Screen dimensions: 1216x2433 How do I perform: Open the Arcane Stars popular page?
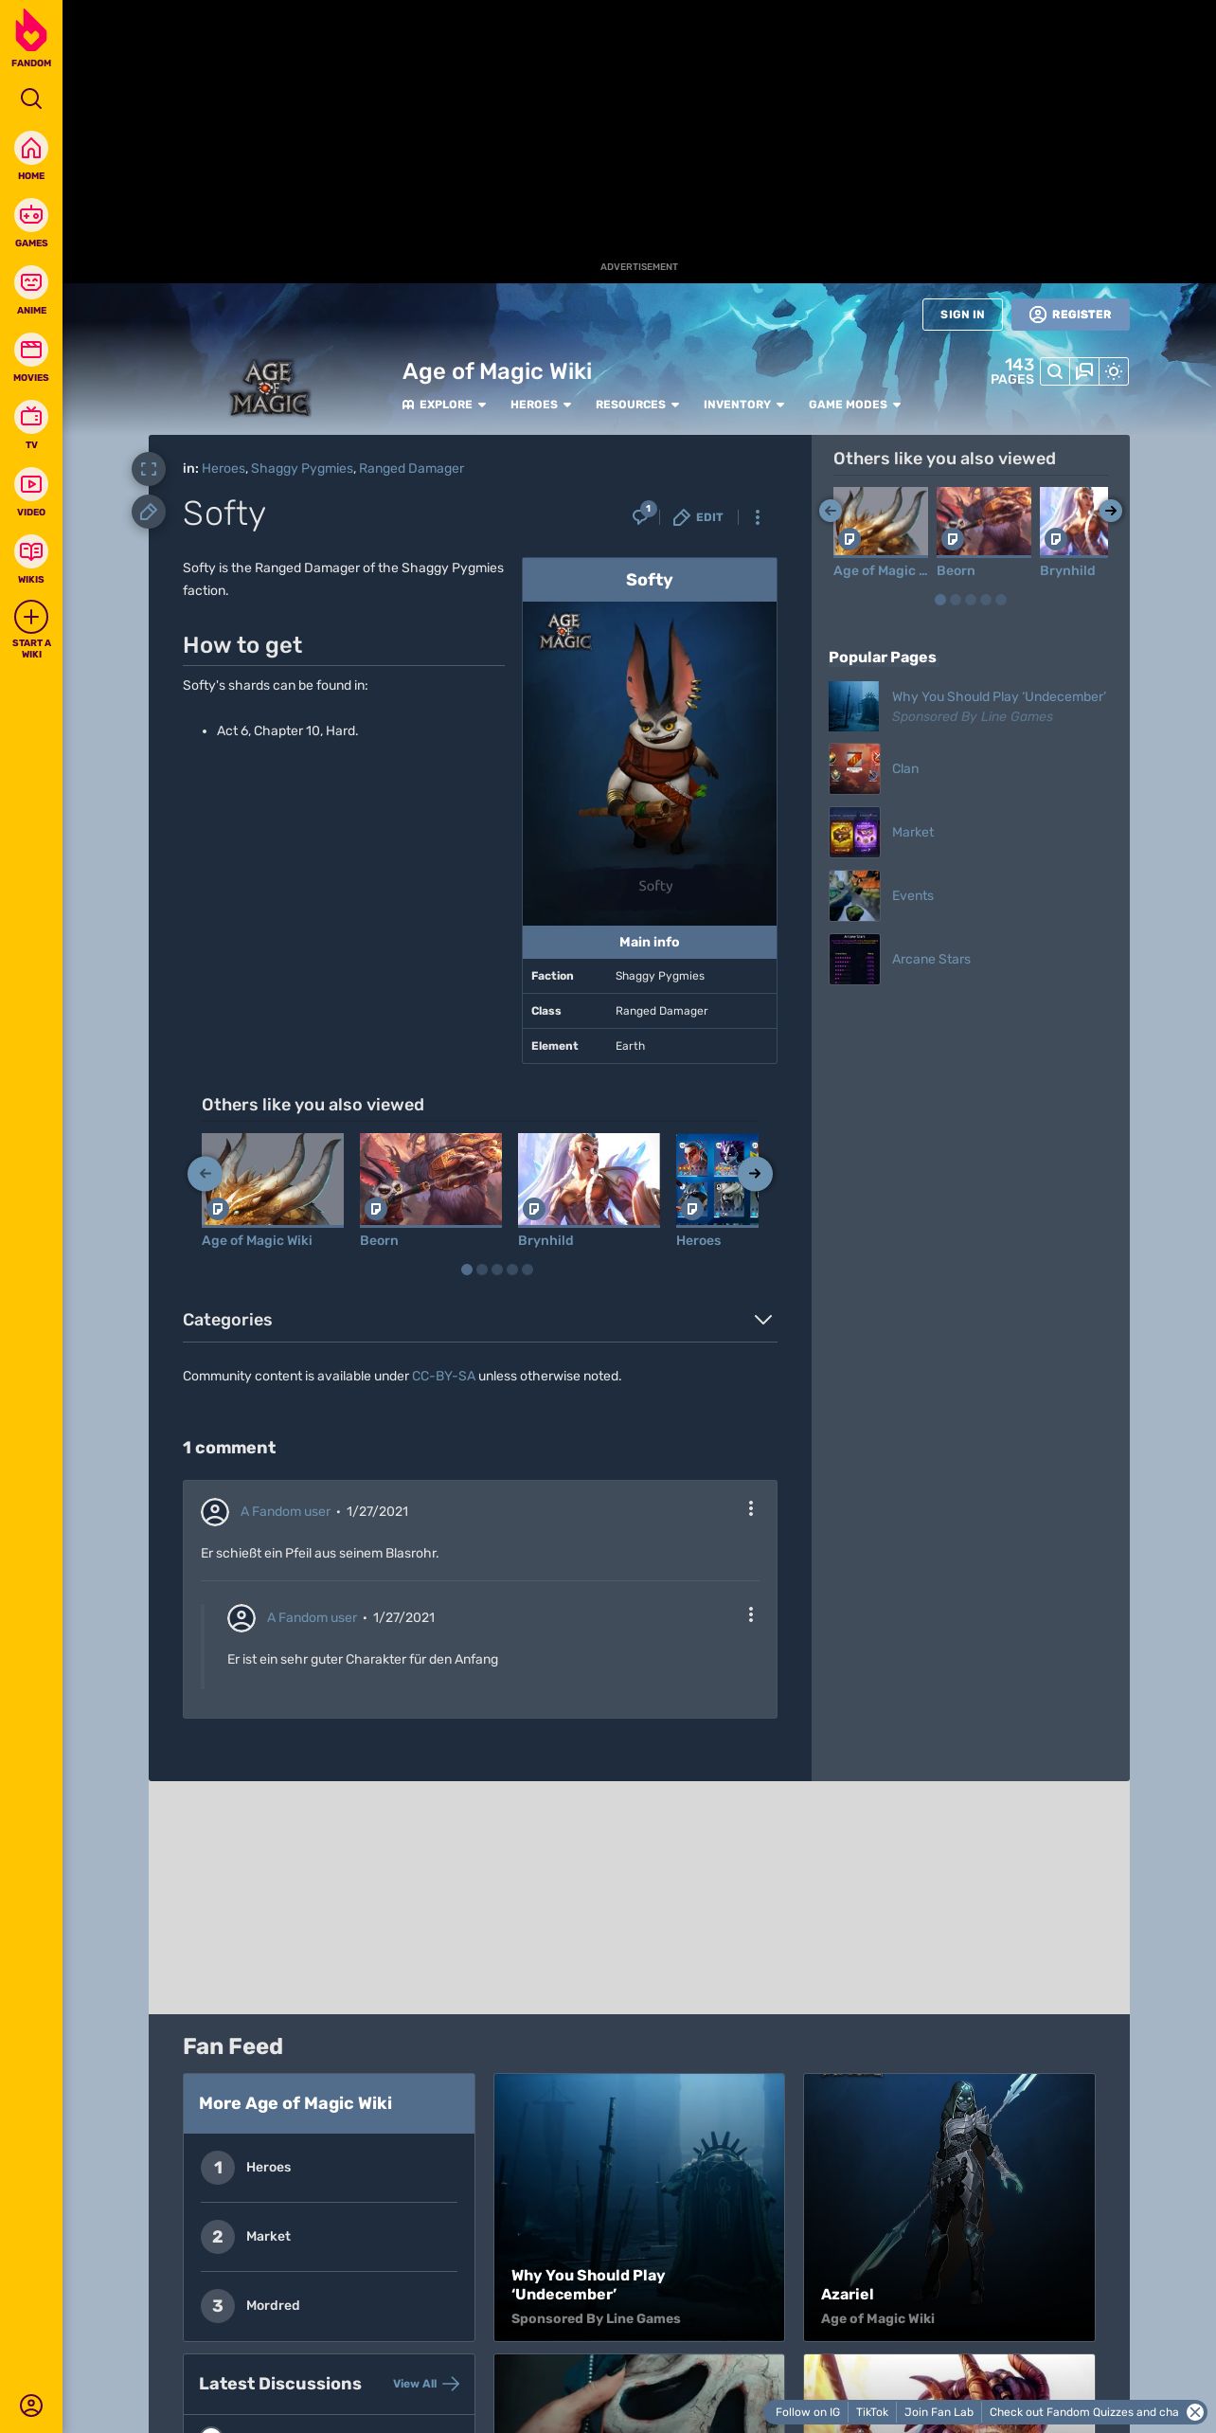click(x=931, y=959)
